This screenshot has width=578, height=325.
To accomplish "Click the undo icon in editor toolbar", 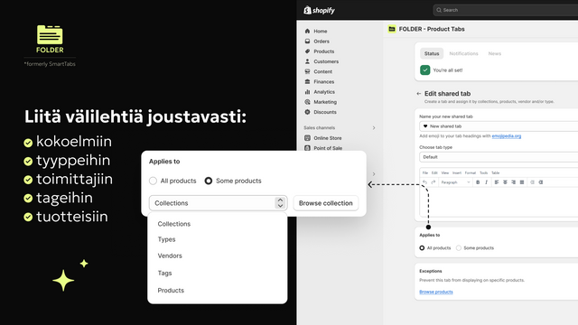I will (x=425, y=182).
